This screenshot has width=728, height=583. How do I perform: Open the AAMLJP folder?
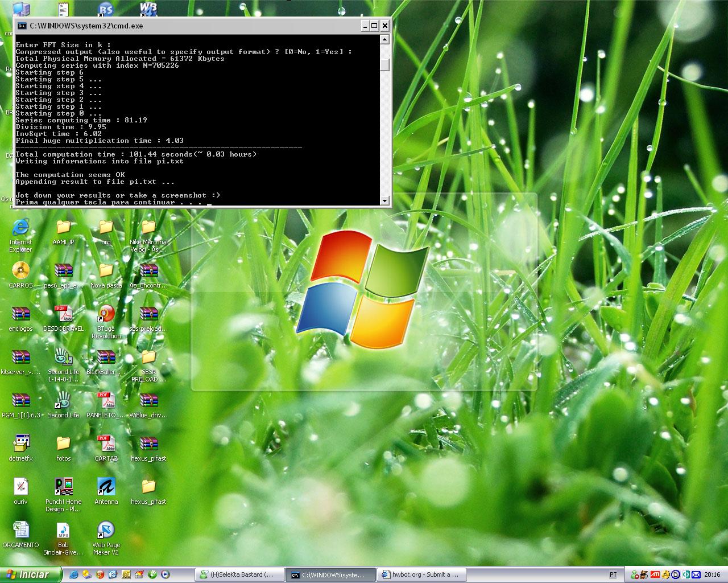click(x=63, y=227)
